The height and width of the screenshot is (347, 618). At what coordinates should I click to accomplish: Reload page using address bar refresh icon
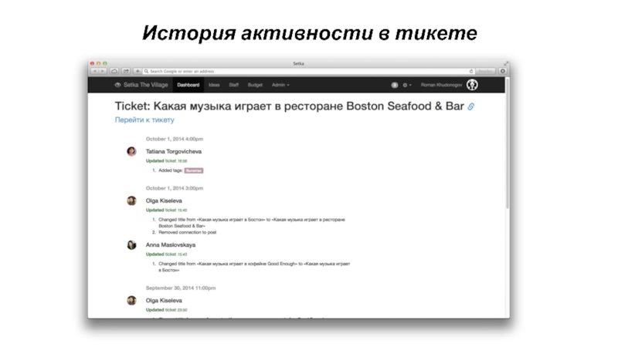pyautogui.click(x=471, y=71)
